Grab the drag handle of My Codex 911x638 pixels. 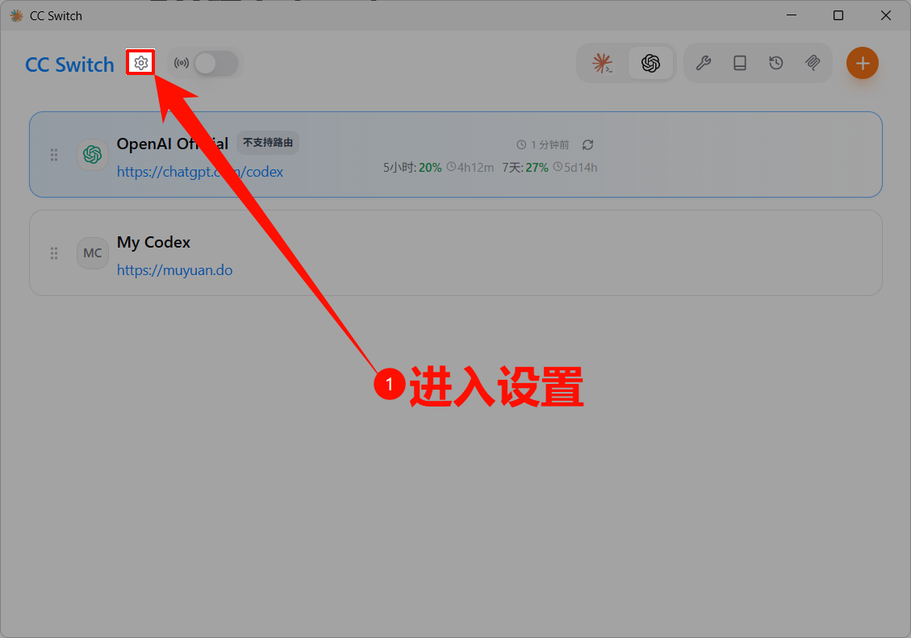pos(54,253)
